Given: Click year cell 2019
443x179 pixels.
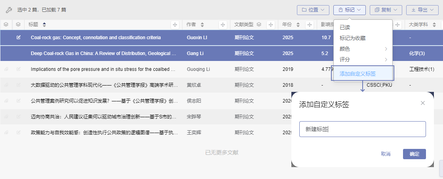Looking at the screenshot, I should pyautogui.click(x=287, y=69).
